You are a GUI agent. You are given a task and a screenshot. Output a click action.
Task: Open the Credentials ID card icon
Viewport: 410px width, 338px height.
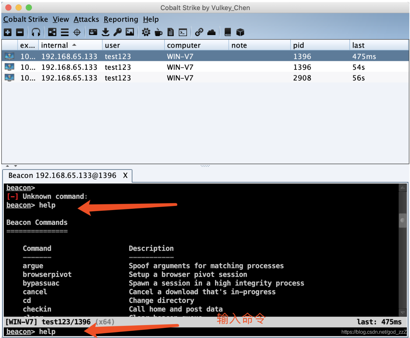click(x=93, y=32)
